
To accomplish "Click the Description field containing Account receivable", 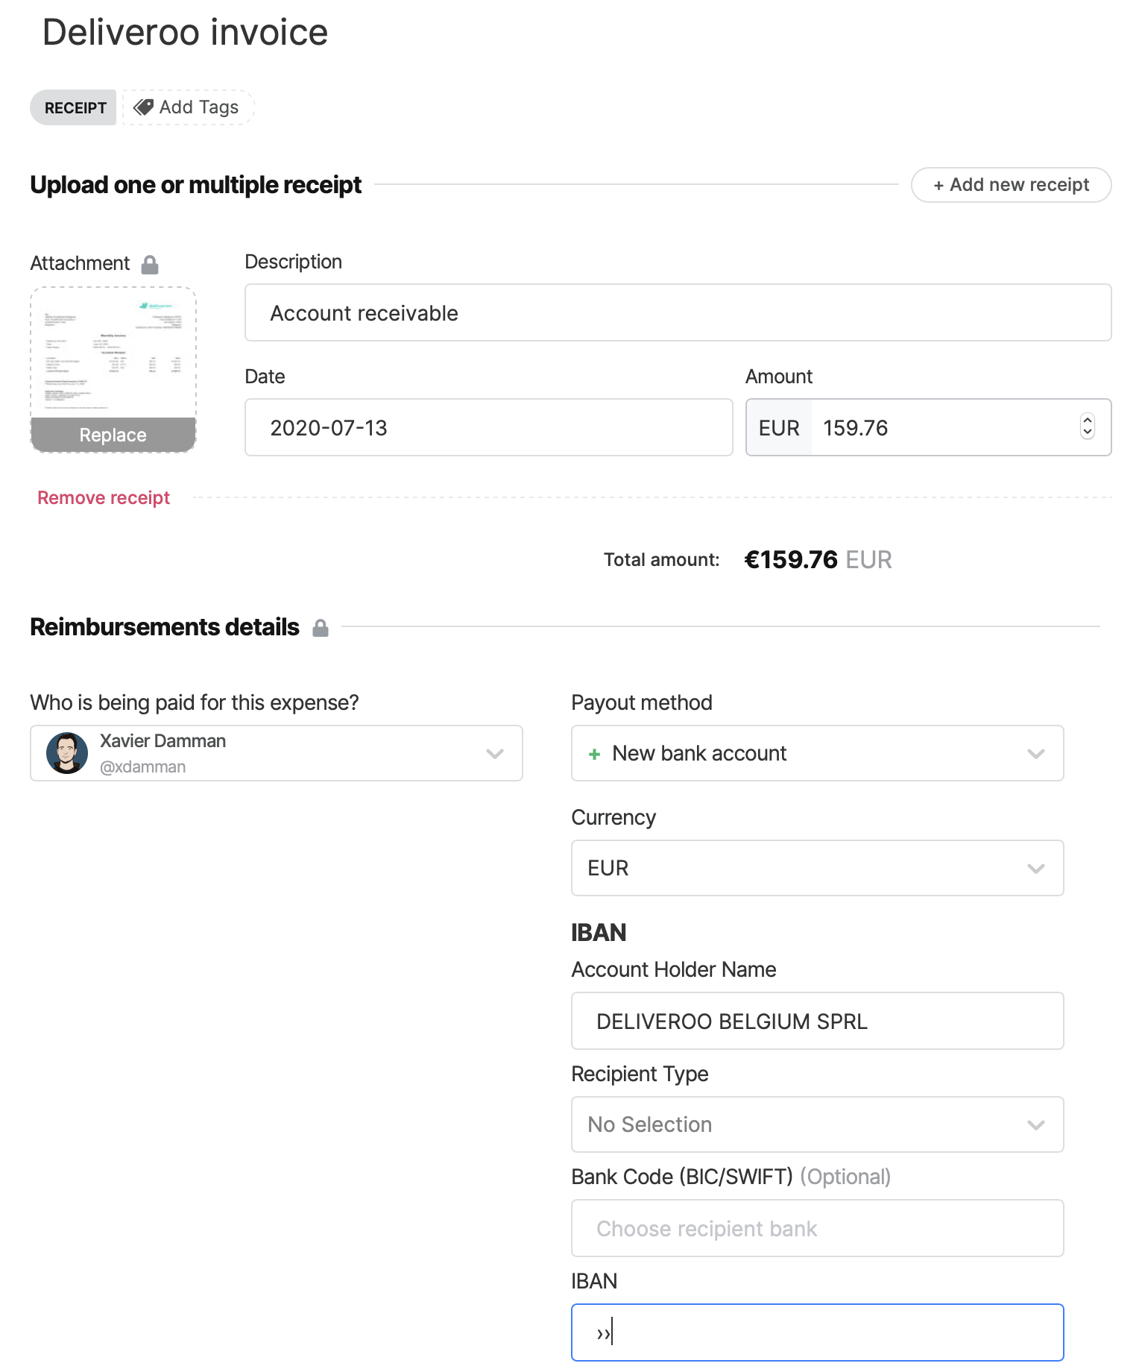I will (678, 312).
